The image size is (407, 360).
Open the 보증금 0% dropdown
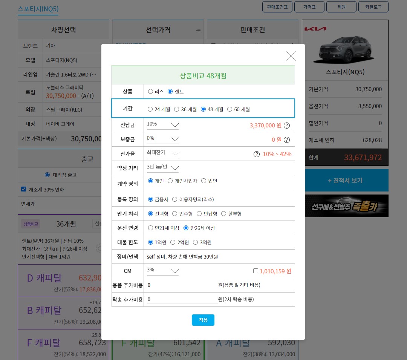(x=163, y=139)
